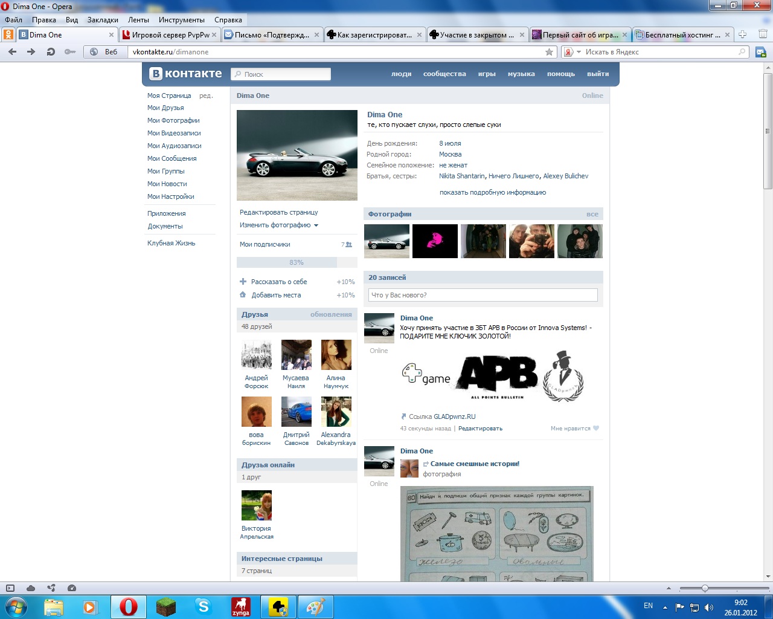
Task: Click показать подробную информацию link
Action: pos(492,192)
